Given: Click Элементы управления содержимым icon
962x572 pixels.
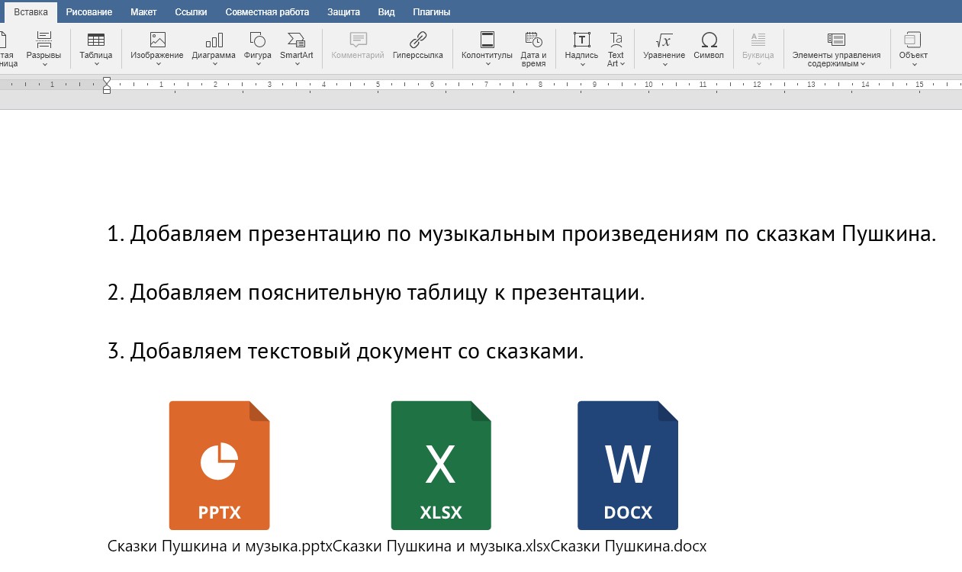Looking at the screenshot, I should [x=836, y=40].
